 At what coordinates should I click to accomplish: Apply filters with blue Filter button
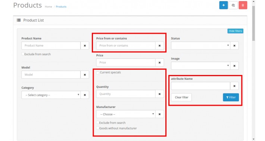click(231, 97)
